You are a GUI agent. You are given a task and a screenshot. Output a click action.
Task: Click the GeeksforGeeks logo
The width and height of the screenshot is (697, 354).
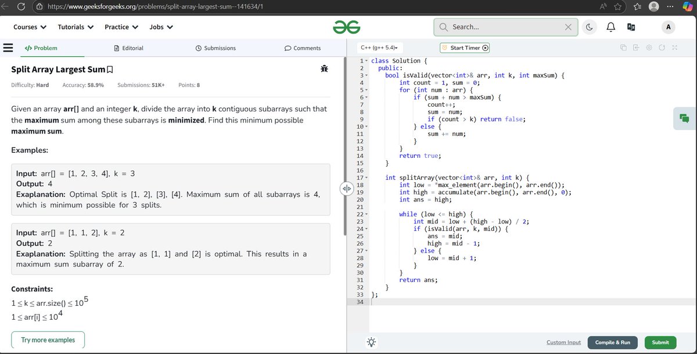point(347,27)
